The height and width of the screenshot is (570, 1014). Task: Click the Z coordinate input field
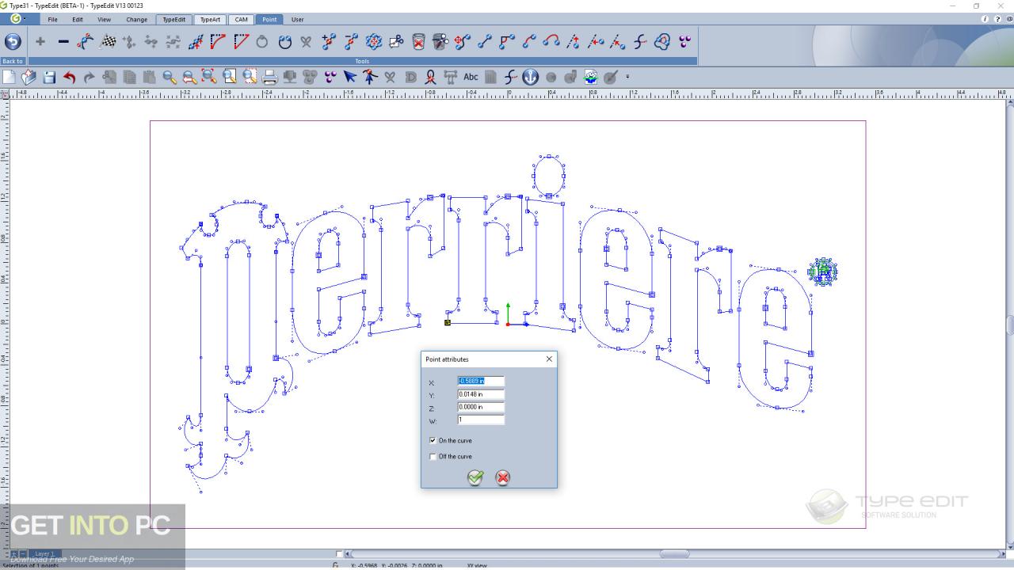coord(481,407)
